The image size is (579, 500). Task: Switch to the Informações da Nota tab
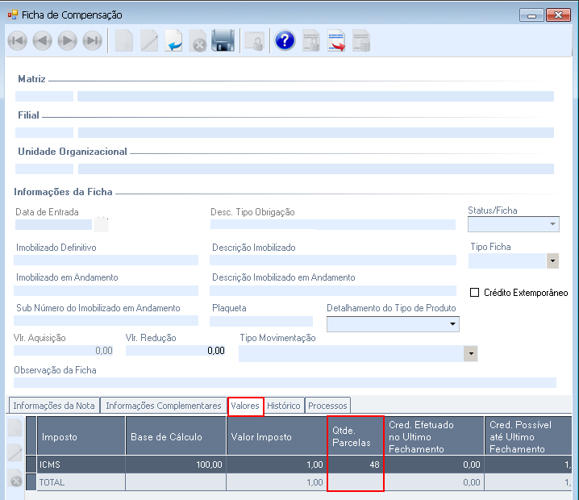(x=54, y=406)
